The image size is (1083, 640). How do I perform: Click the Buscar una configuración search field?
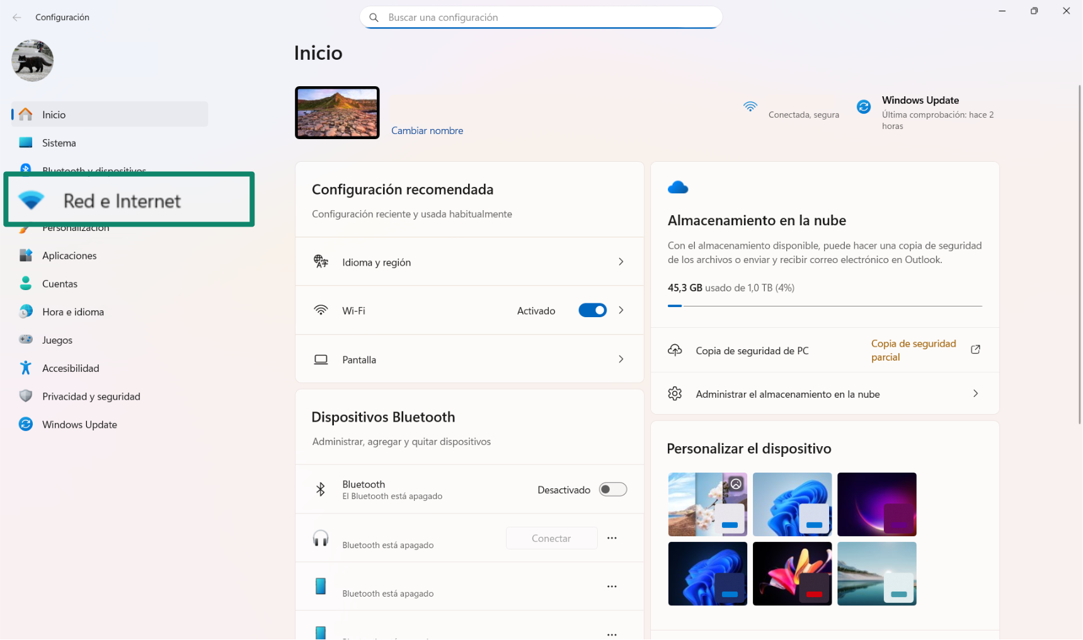click(x=542, y=18)
